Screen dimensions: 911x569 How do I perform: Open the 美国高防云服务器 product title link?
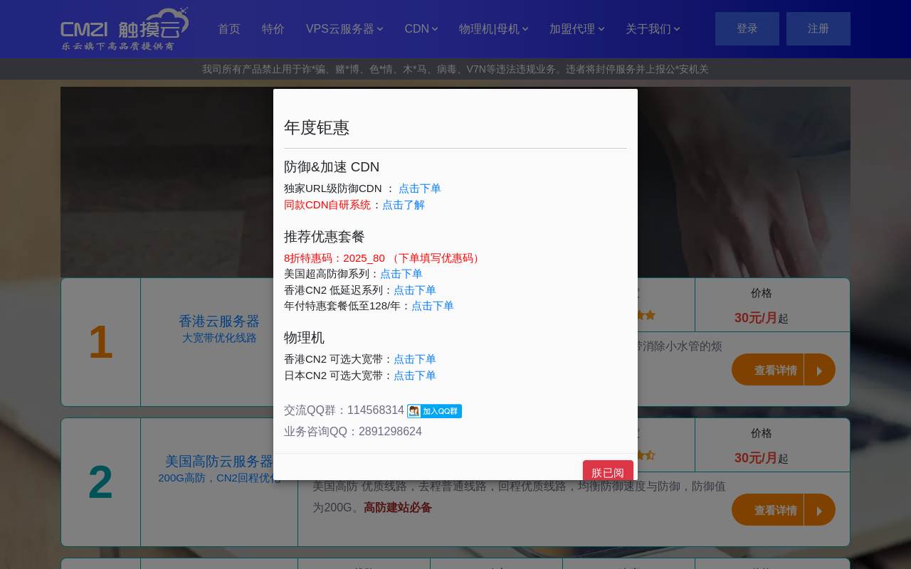[219, 461]
